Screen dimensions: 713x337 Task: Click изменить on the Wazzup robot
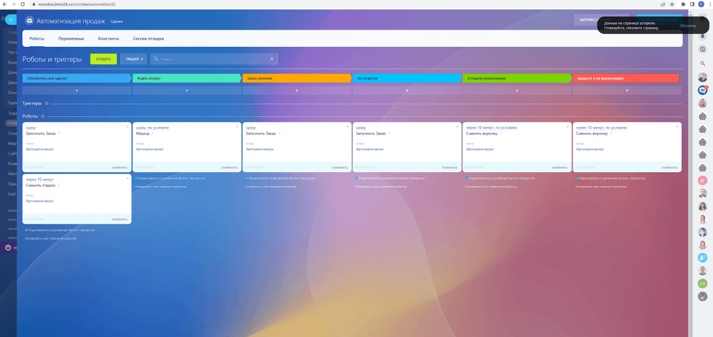(229, 167)
